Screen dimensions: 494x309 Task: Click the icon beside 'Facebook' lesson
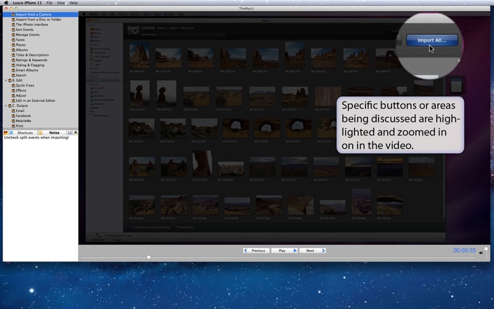point(12,116)
